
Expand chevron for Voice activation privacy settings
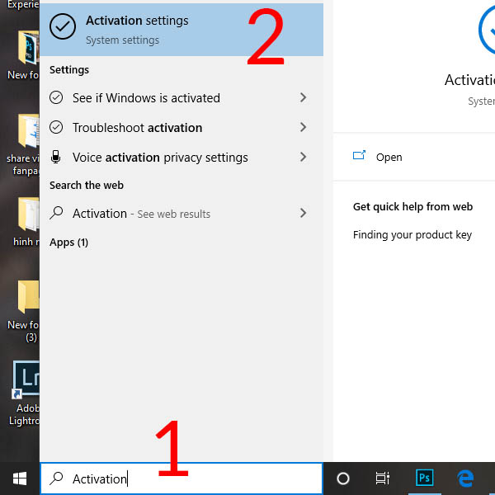(303, 157)
